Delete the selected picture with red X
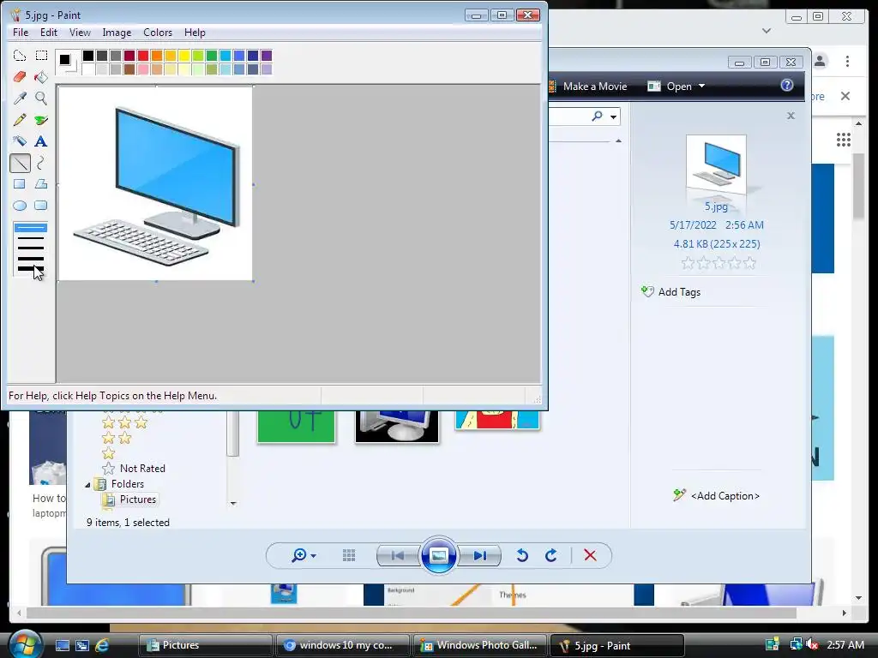This screenshot has height=658, width=878. click(590, 555)
